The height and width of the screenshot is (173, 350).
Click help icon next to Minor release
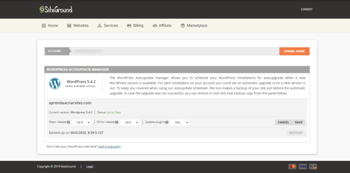point(117,122)
